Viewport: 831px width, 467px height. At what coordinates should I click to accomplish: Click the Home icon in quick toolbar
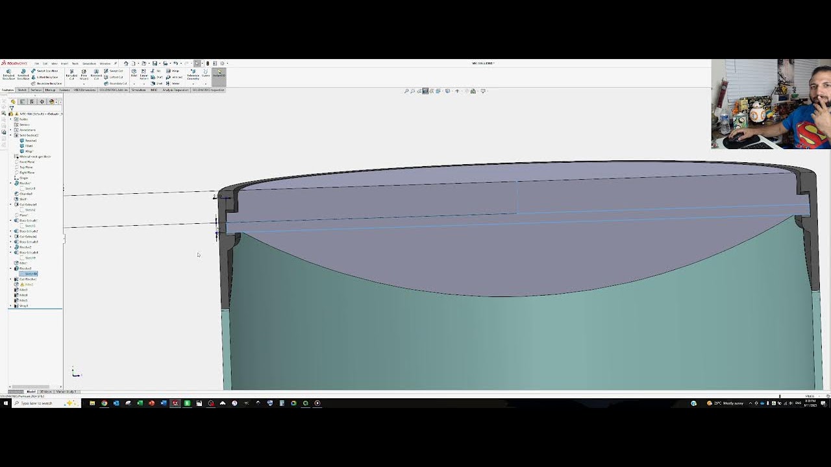point(126,64)
